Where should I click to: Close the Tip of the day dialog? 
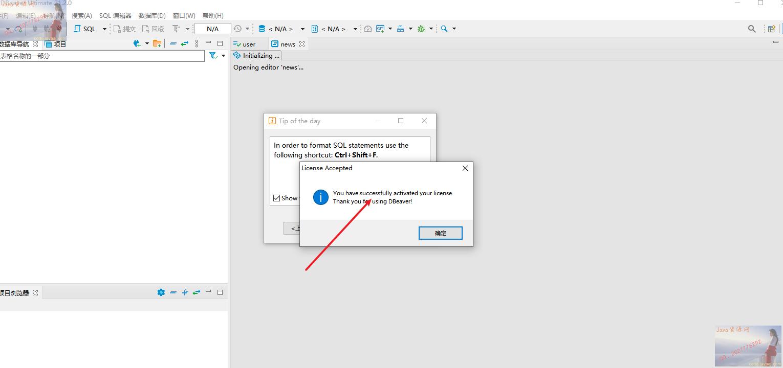(x=424, y=121)
